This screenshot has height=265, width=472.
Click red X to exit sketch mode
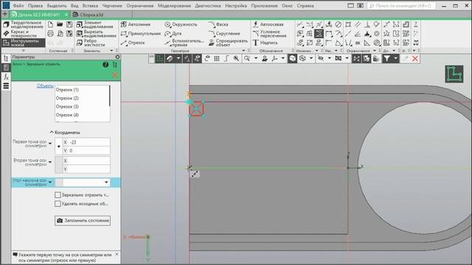(x=415, y=59)
